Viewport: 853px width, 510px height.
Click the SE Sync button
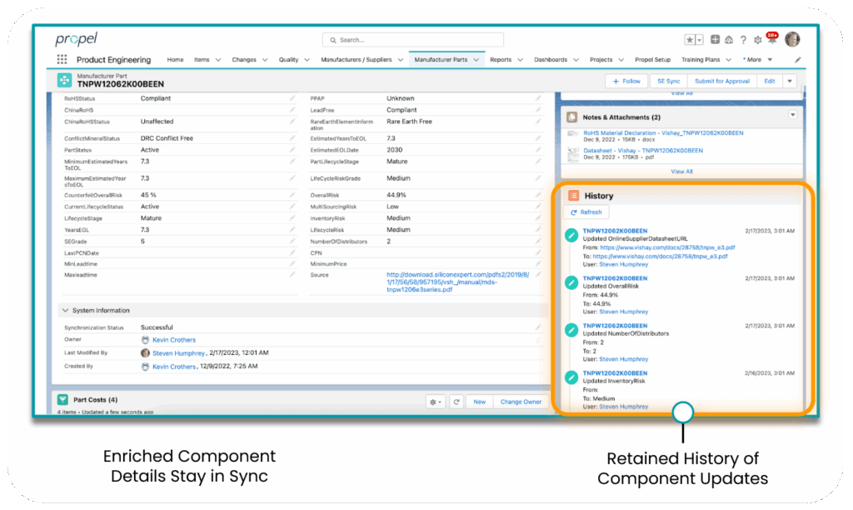click(x=669, y=81)
